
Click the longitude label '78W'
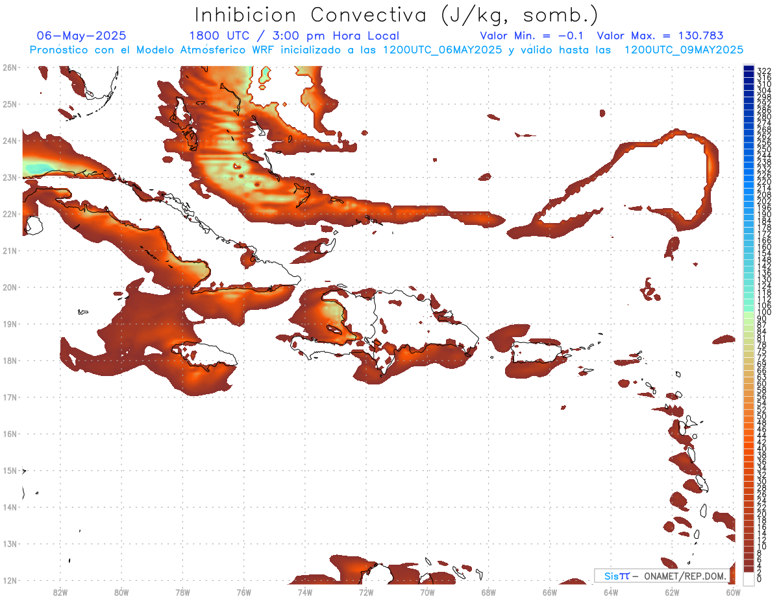click(182, 592)
